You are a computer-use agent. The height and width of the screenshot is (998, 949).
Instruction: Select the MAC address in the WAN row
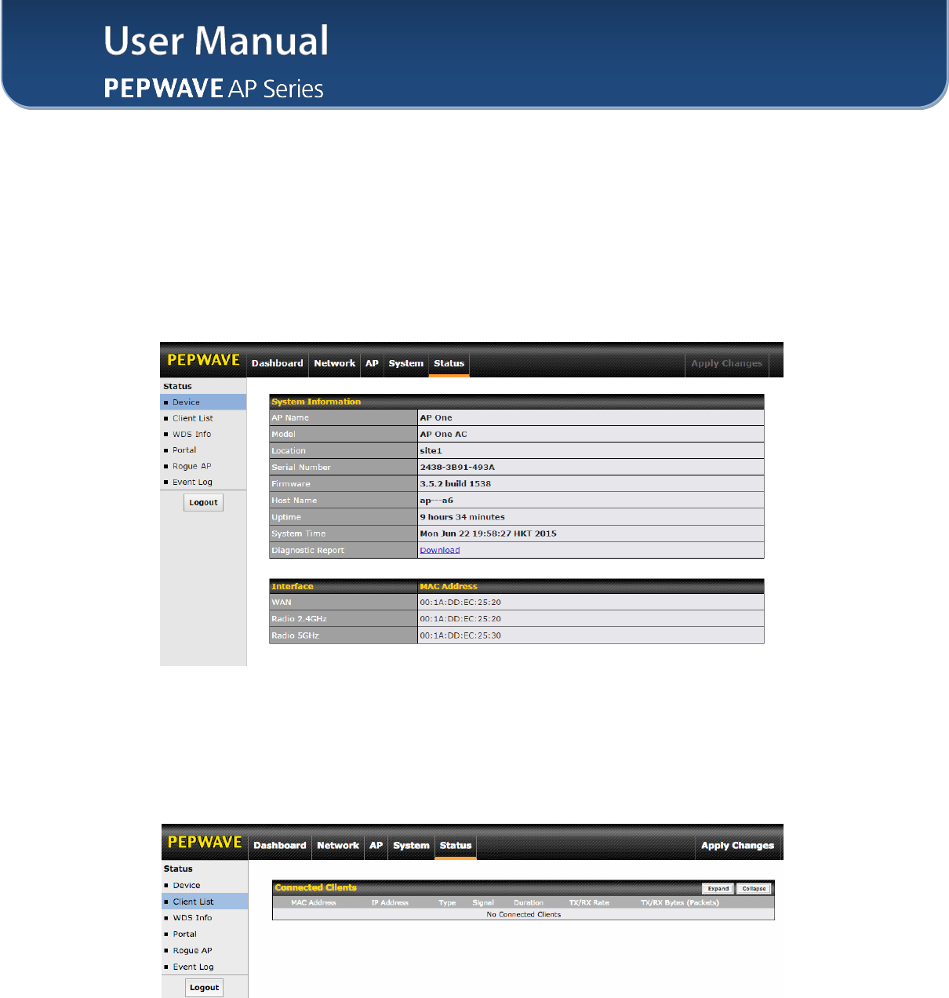[x=460, y=603]
